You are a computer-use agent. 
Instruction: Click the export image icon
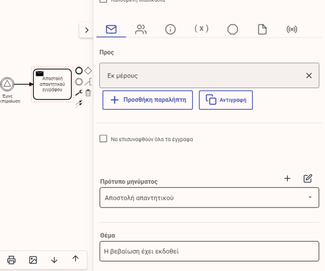(33, 260)
